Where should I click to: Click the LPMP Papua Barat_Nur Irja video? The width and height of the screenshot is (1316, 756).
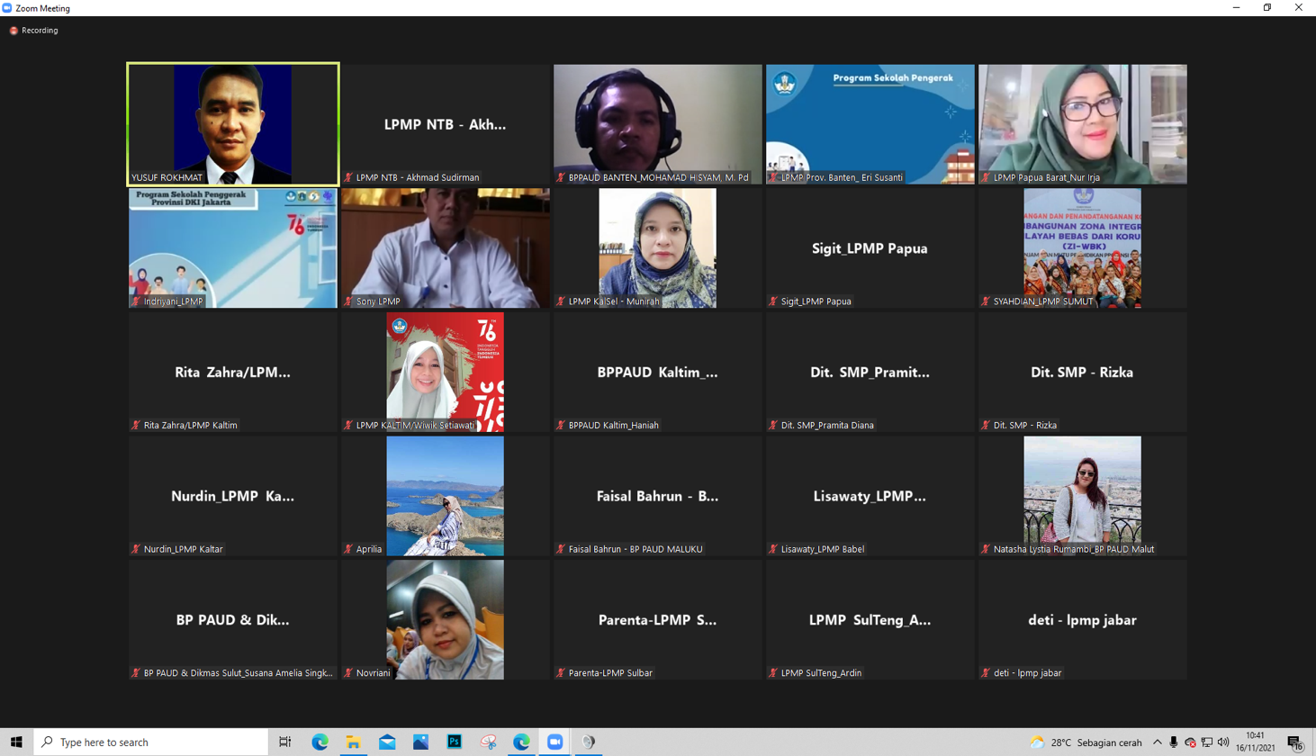1083,124
